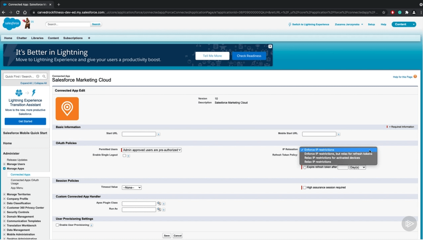This screenshot has width=423, height=240.
Task: Click the Run As lookup icon
Action: (x=159, y=210)
